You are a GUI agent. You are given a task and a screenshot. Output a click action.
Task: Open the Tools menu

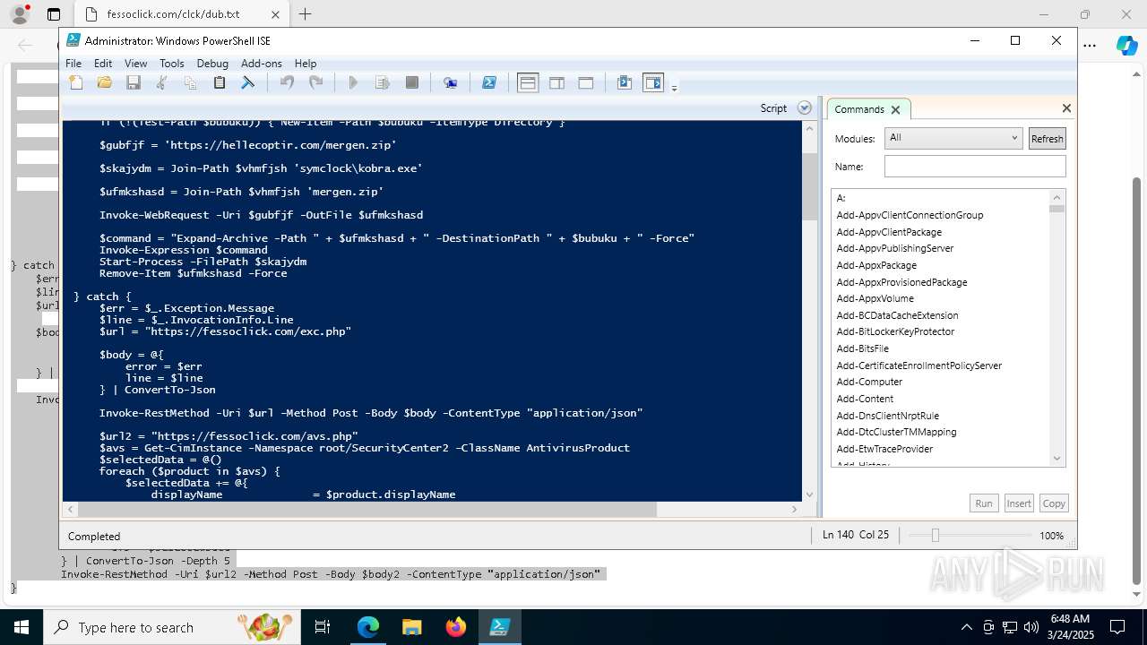point(172,64)
